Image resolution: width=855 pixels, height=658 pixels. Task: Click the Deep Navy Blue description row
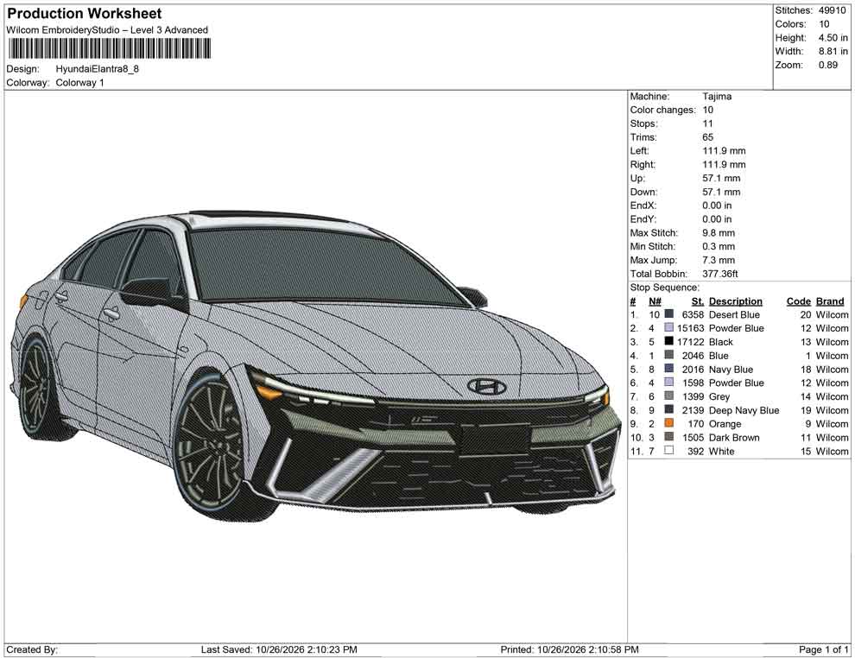point(744,410)
